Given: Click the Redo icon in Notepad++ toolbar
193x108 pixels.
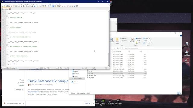Looking at the screenshot, I should tap(29, 6).
